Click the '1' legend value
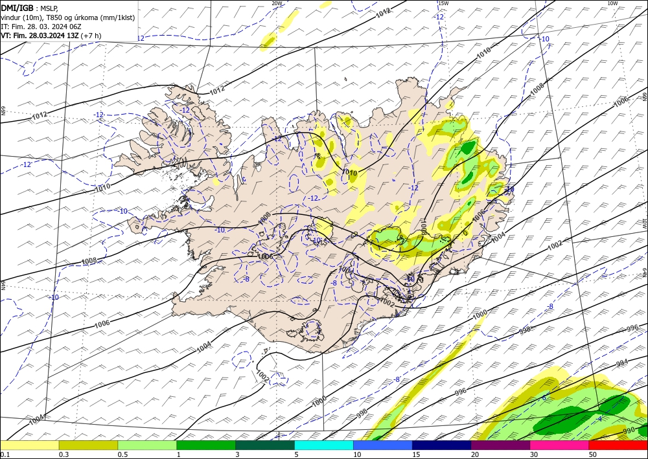Image resolution: width=648 pixels, height=459 pixels. [179, 454]
